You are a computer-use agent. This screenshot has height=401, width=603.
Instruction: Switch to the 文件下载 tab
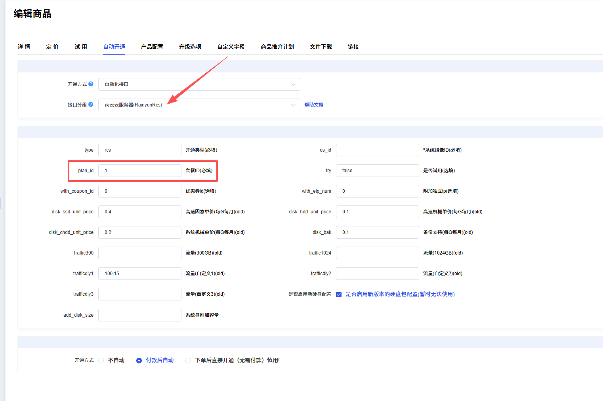point(321,47)
